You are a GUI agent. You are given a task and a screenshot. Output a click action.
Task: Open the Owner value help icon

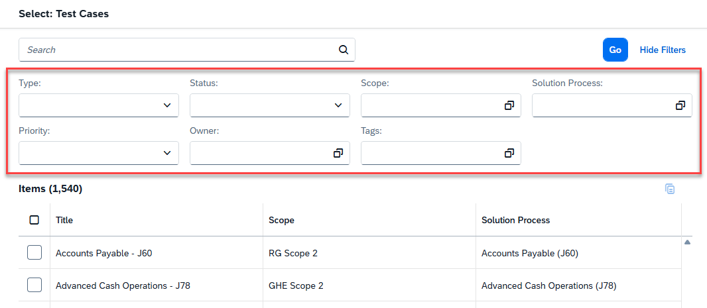(x=338, y=153)
